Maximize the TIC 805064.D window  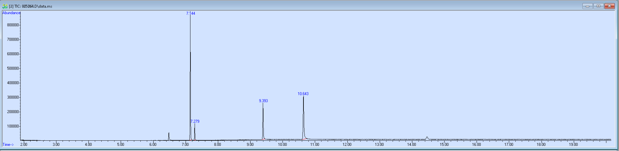598,6
